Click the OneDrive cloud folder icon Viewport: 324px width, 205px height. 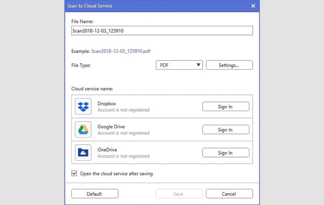[83, 152]
